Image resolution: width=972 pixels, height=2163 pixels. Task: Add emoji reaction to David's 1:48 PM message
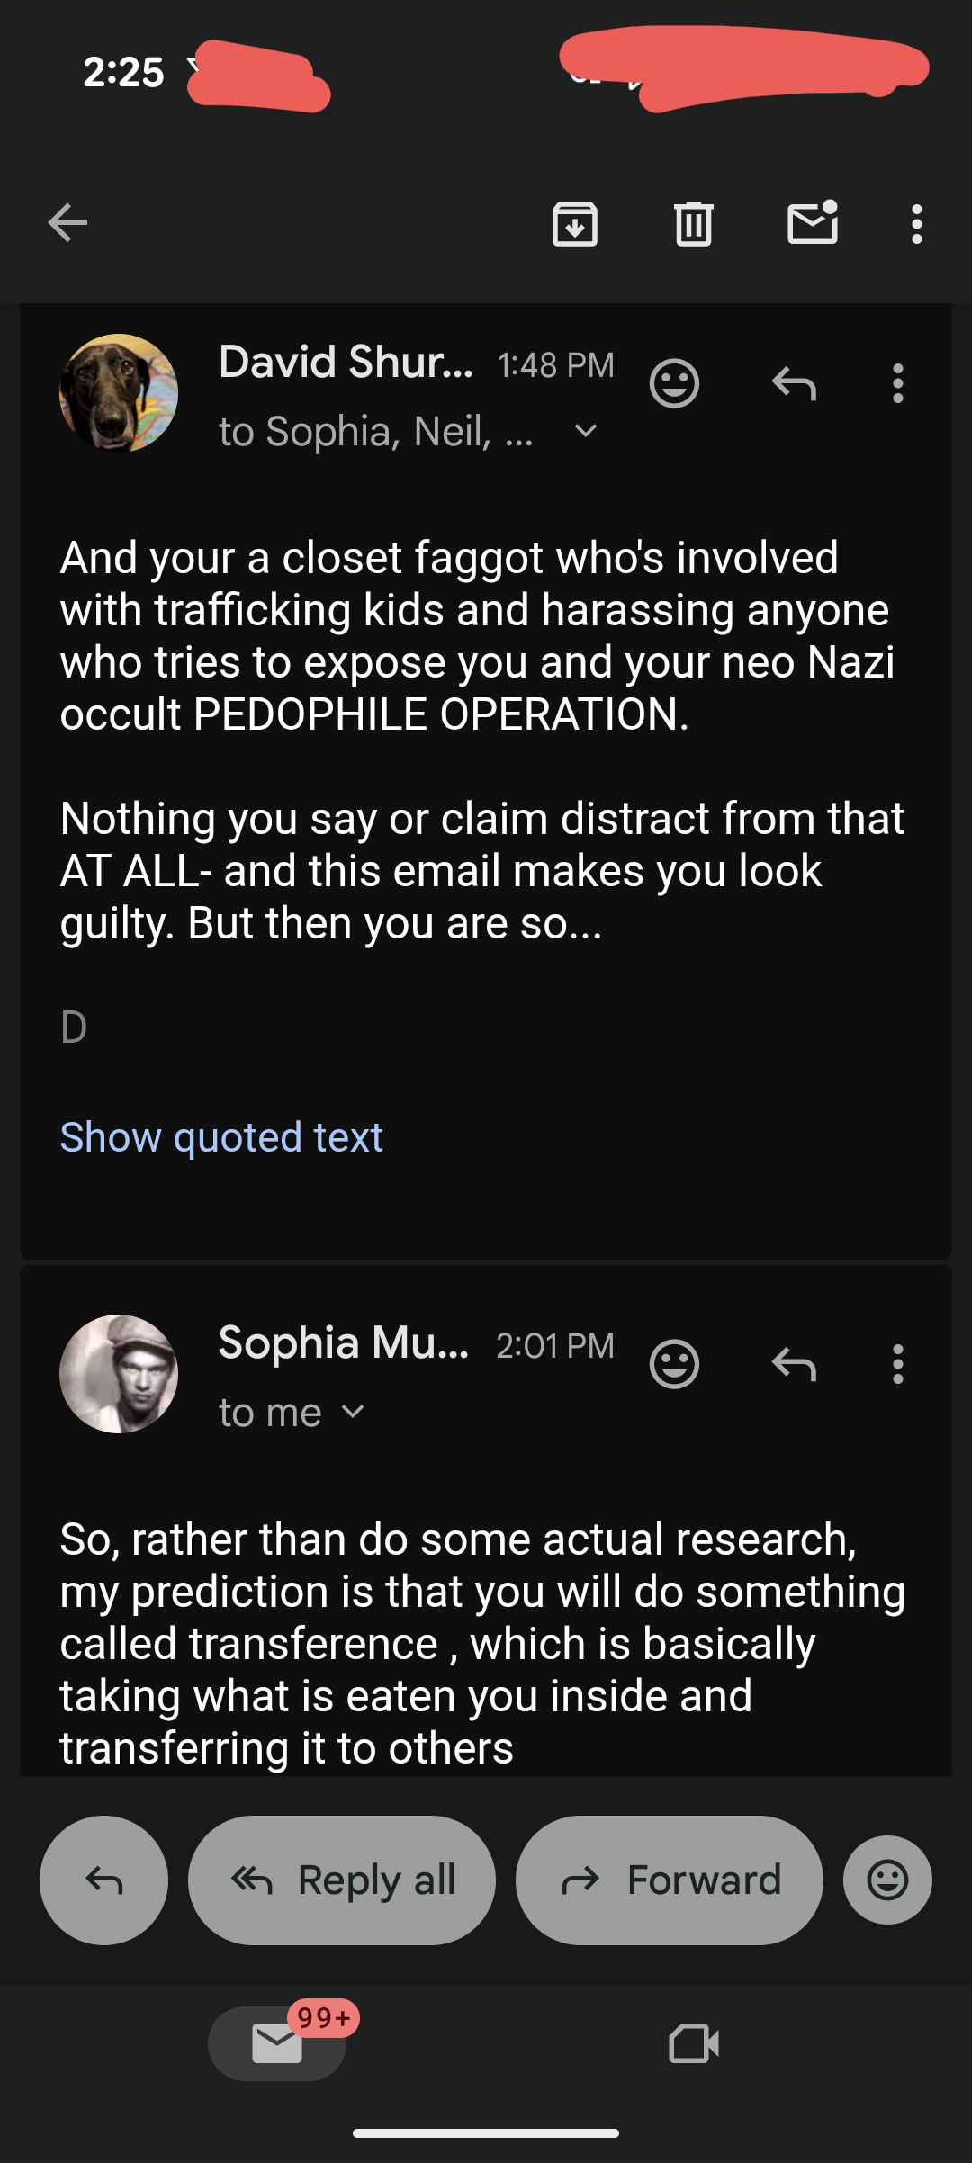(674, 384)
